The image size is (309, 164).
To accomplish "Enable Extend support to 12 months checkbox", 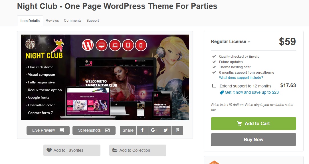I will point(214,86).
